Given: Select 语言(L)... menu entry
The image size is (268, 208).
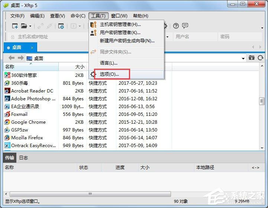Looking at the screenshot, I should [126, 63].
